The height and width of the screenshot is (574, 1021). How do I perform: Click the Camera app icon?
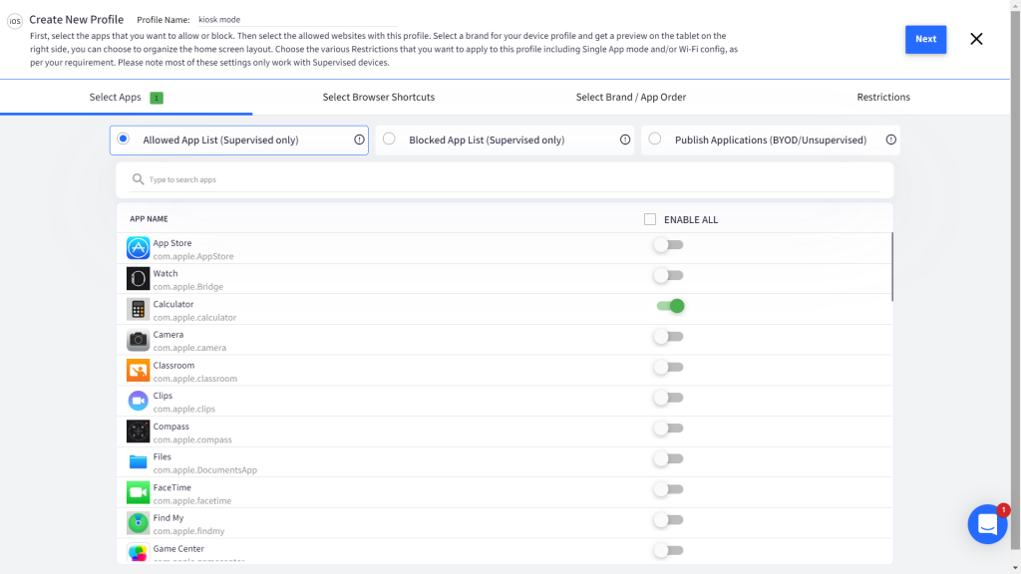(138, 341)
